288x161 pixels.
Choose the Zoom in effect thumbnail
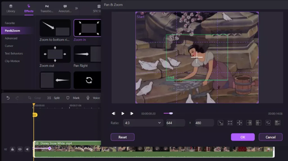tap(87, 28)
